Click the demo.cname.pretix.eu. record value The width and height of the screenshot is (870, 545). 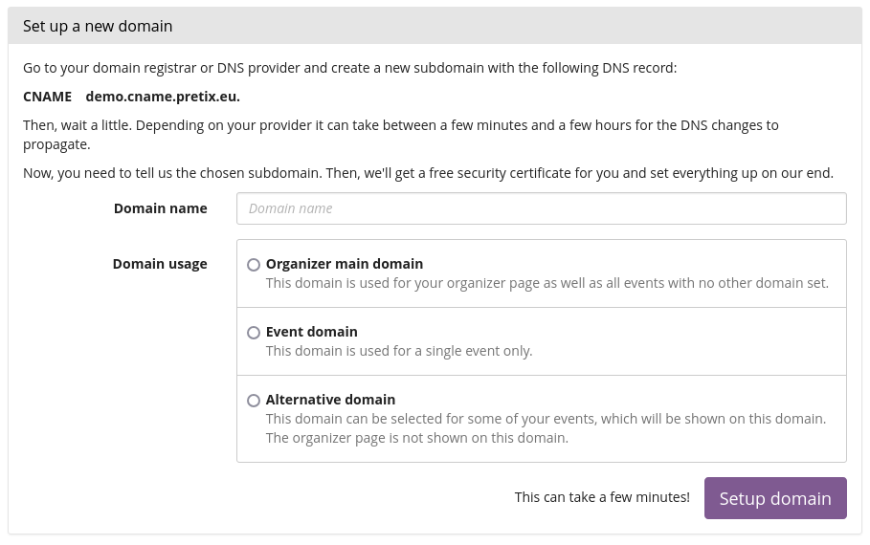point(163,97)
